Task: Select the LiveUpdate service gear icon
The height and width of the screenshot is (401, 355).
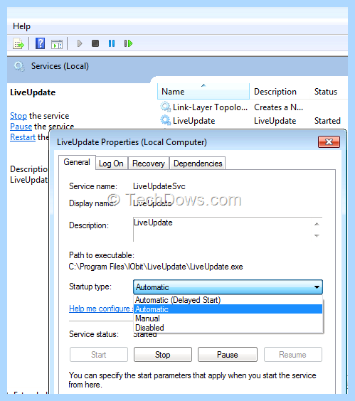Action: (x=165, y=120)
